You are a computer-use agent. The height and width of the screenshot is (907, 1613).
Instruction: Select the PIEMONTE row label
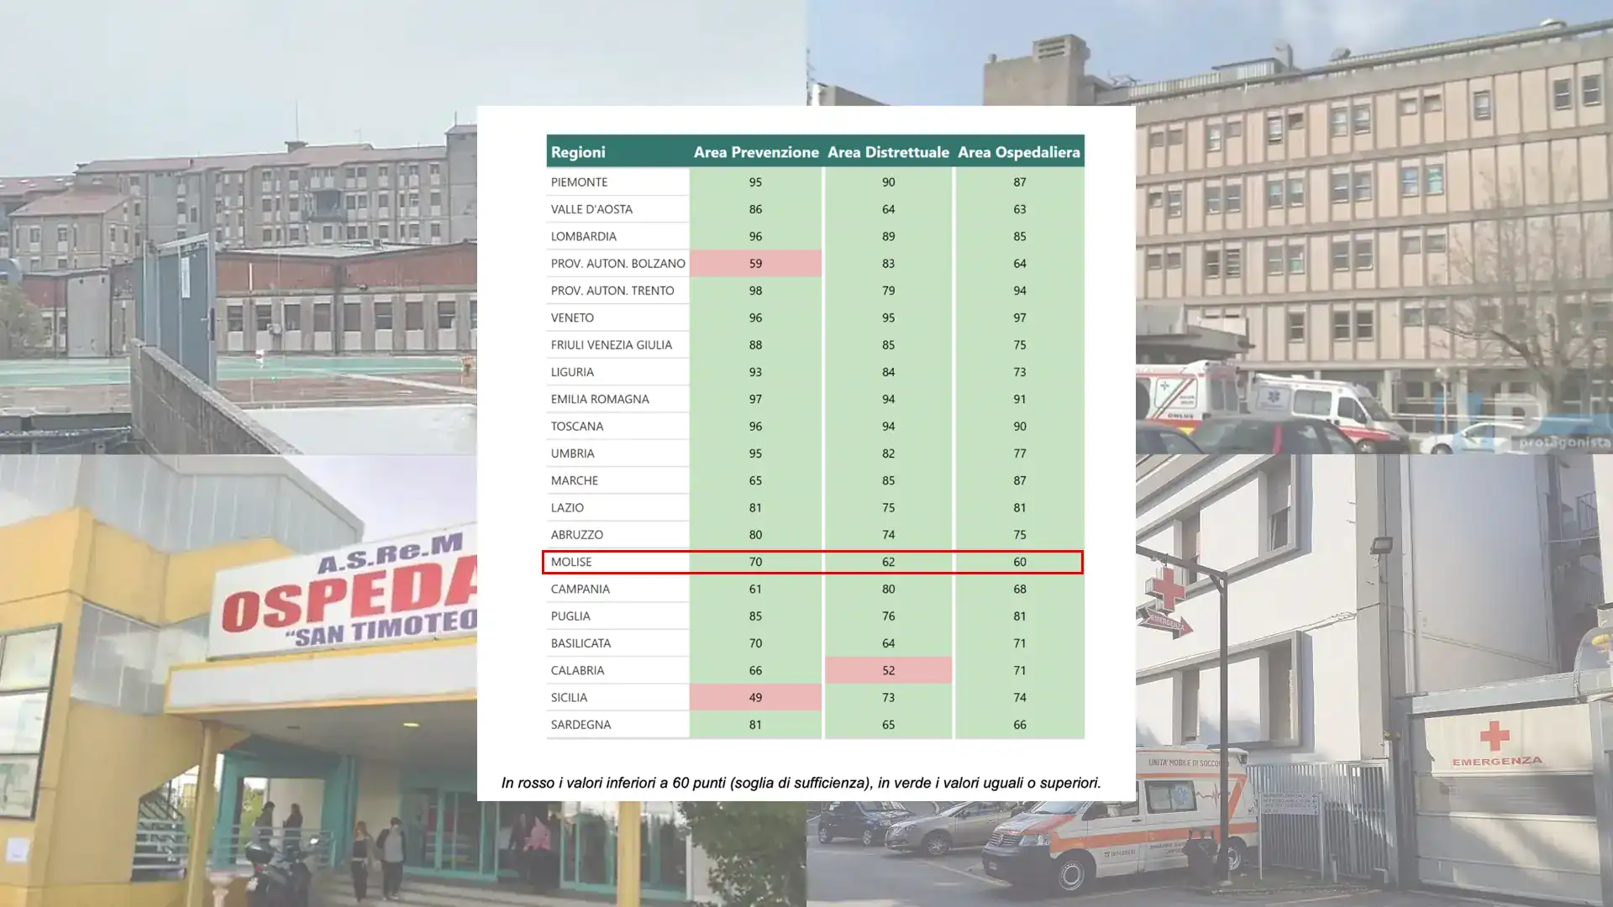579,182
